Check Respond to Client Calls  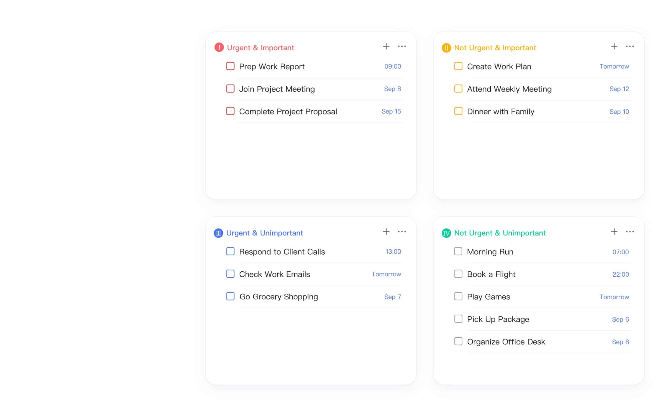[x=230, y=251]
